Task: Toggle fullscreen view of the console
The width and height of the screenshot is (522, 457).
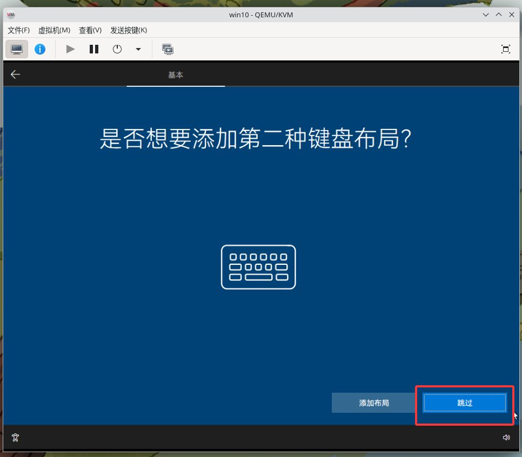Action: pos(505,50)
